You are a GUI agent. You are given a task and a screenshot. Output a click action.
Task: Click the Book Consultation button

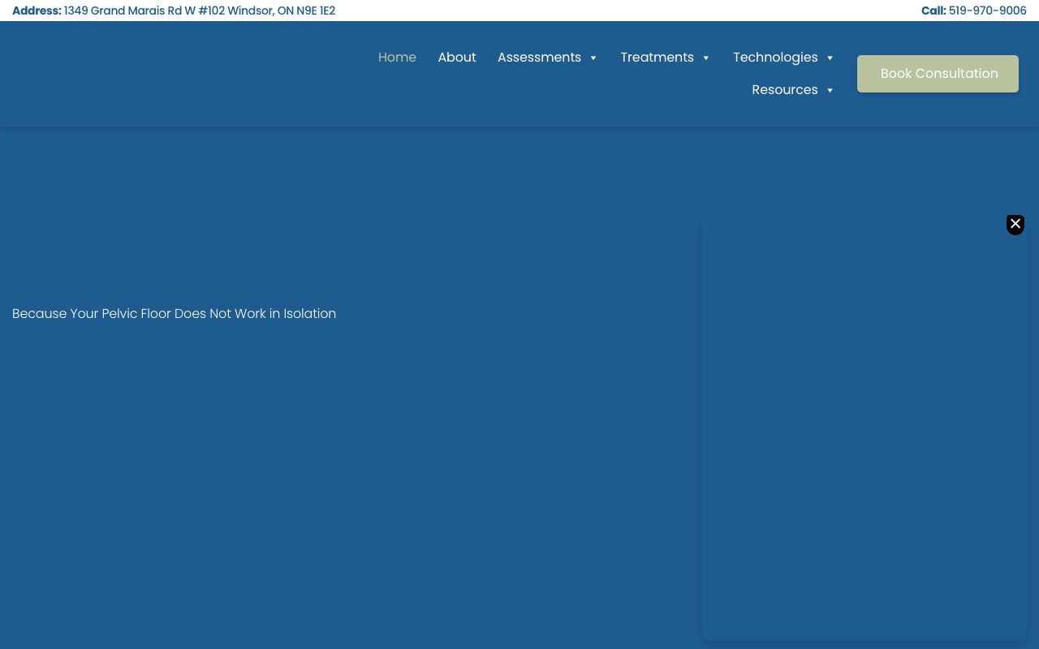(x=938, y=74)
